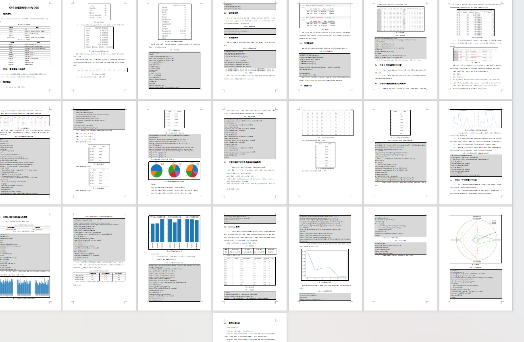Viewport: 524px width, 342px height.
Task: Select the section 2.5 heading
Action: (305, 85)
